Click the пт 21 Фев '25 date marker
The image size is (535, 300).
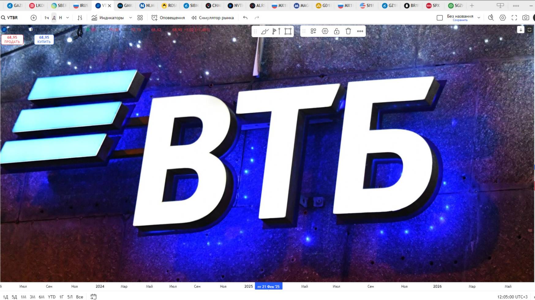point(269,286)
